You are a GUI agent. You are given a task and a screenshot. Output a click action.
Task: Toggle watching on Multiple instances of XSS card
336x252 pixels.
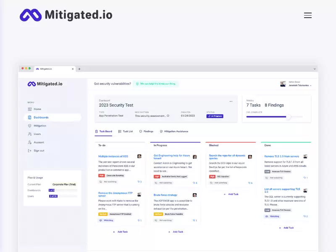(108, 182)
